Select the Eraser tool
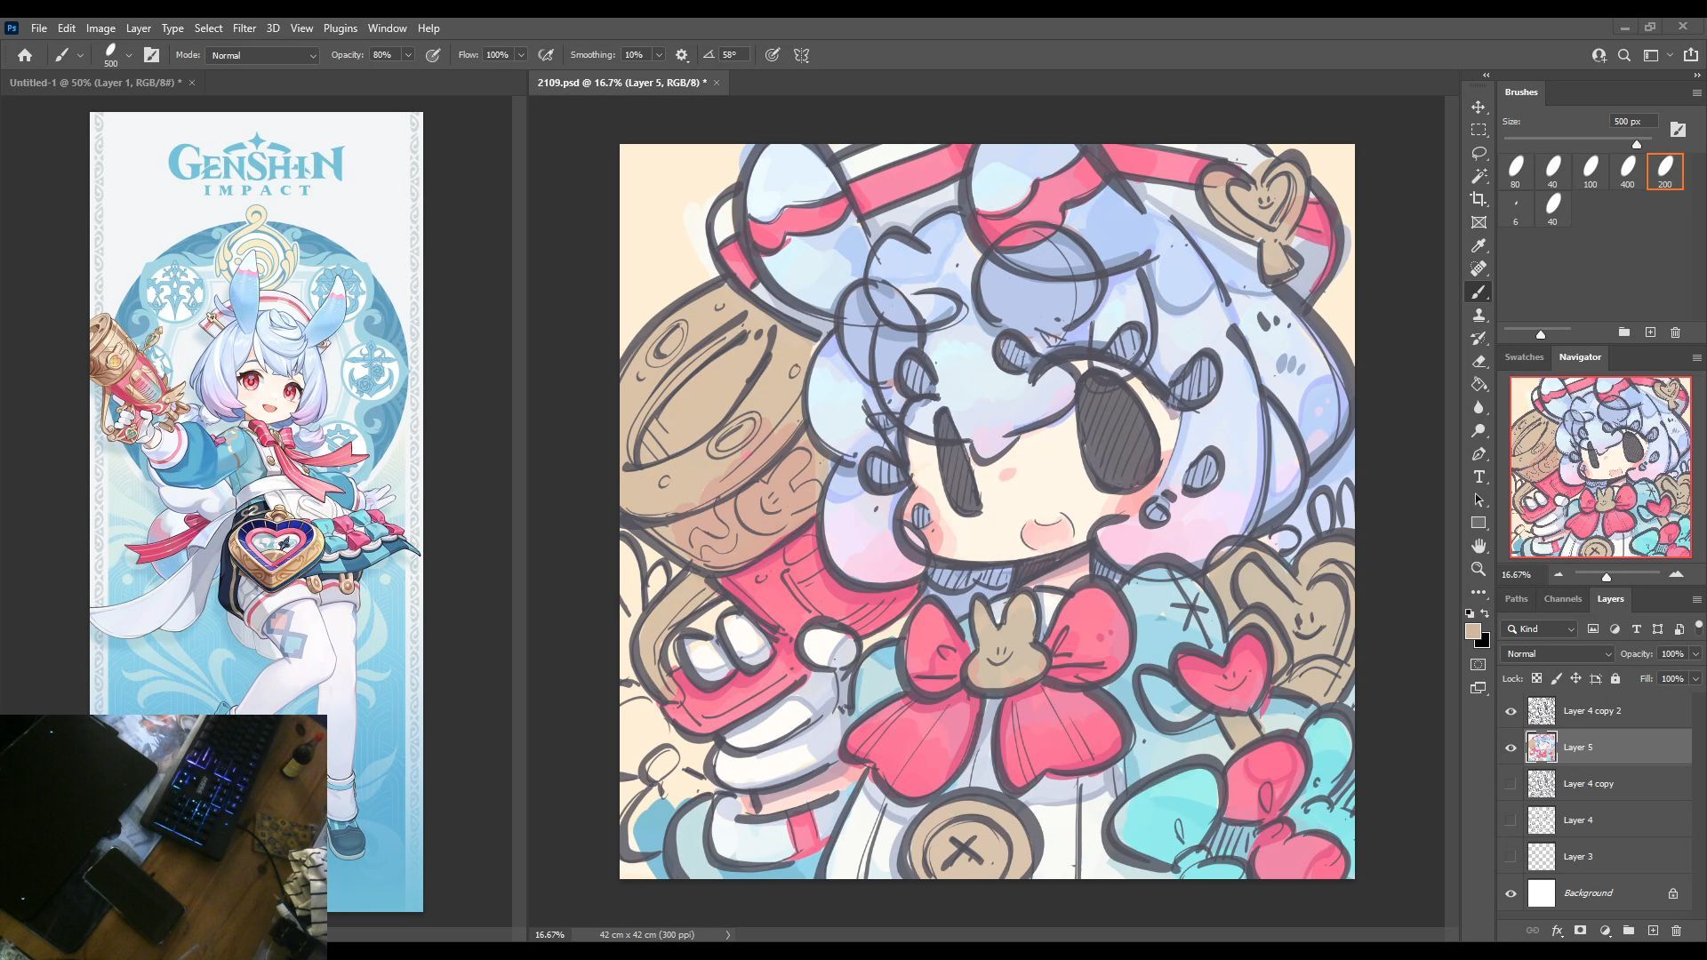The width and height of the screenshot is (1707, 960). pos(1479,361)
